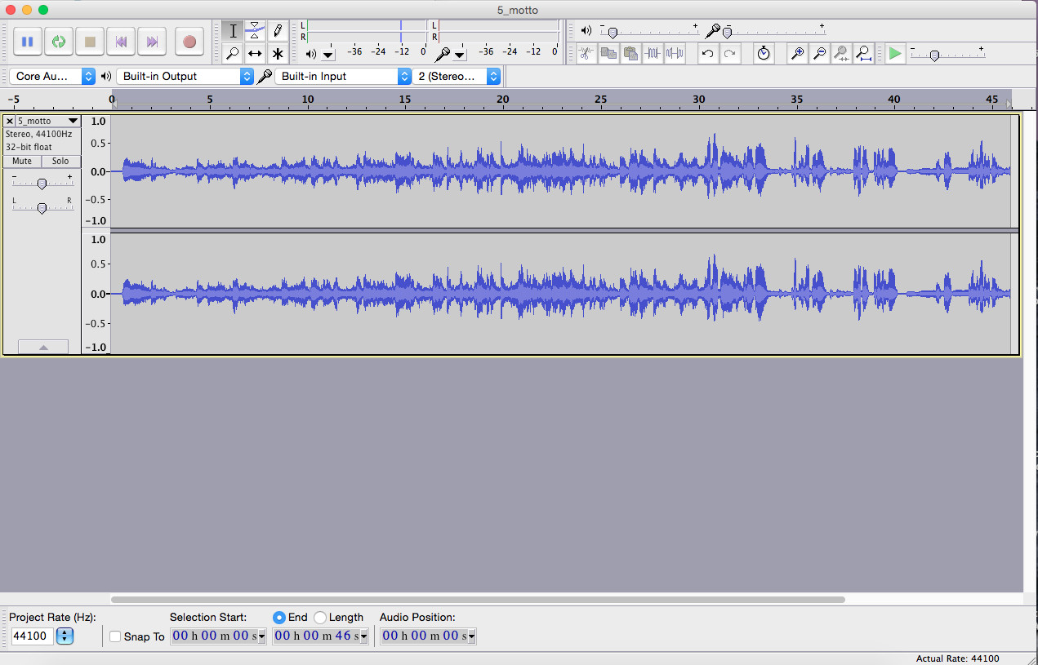Select the Draw pencil tool
Screen dimensions: 1038x665
click(278, 31)
